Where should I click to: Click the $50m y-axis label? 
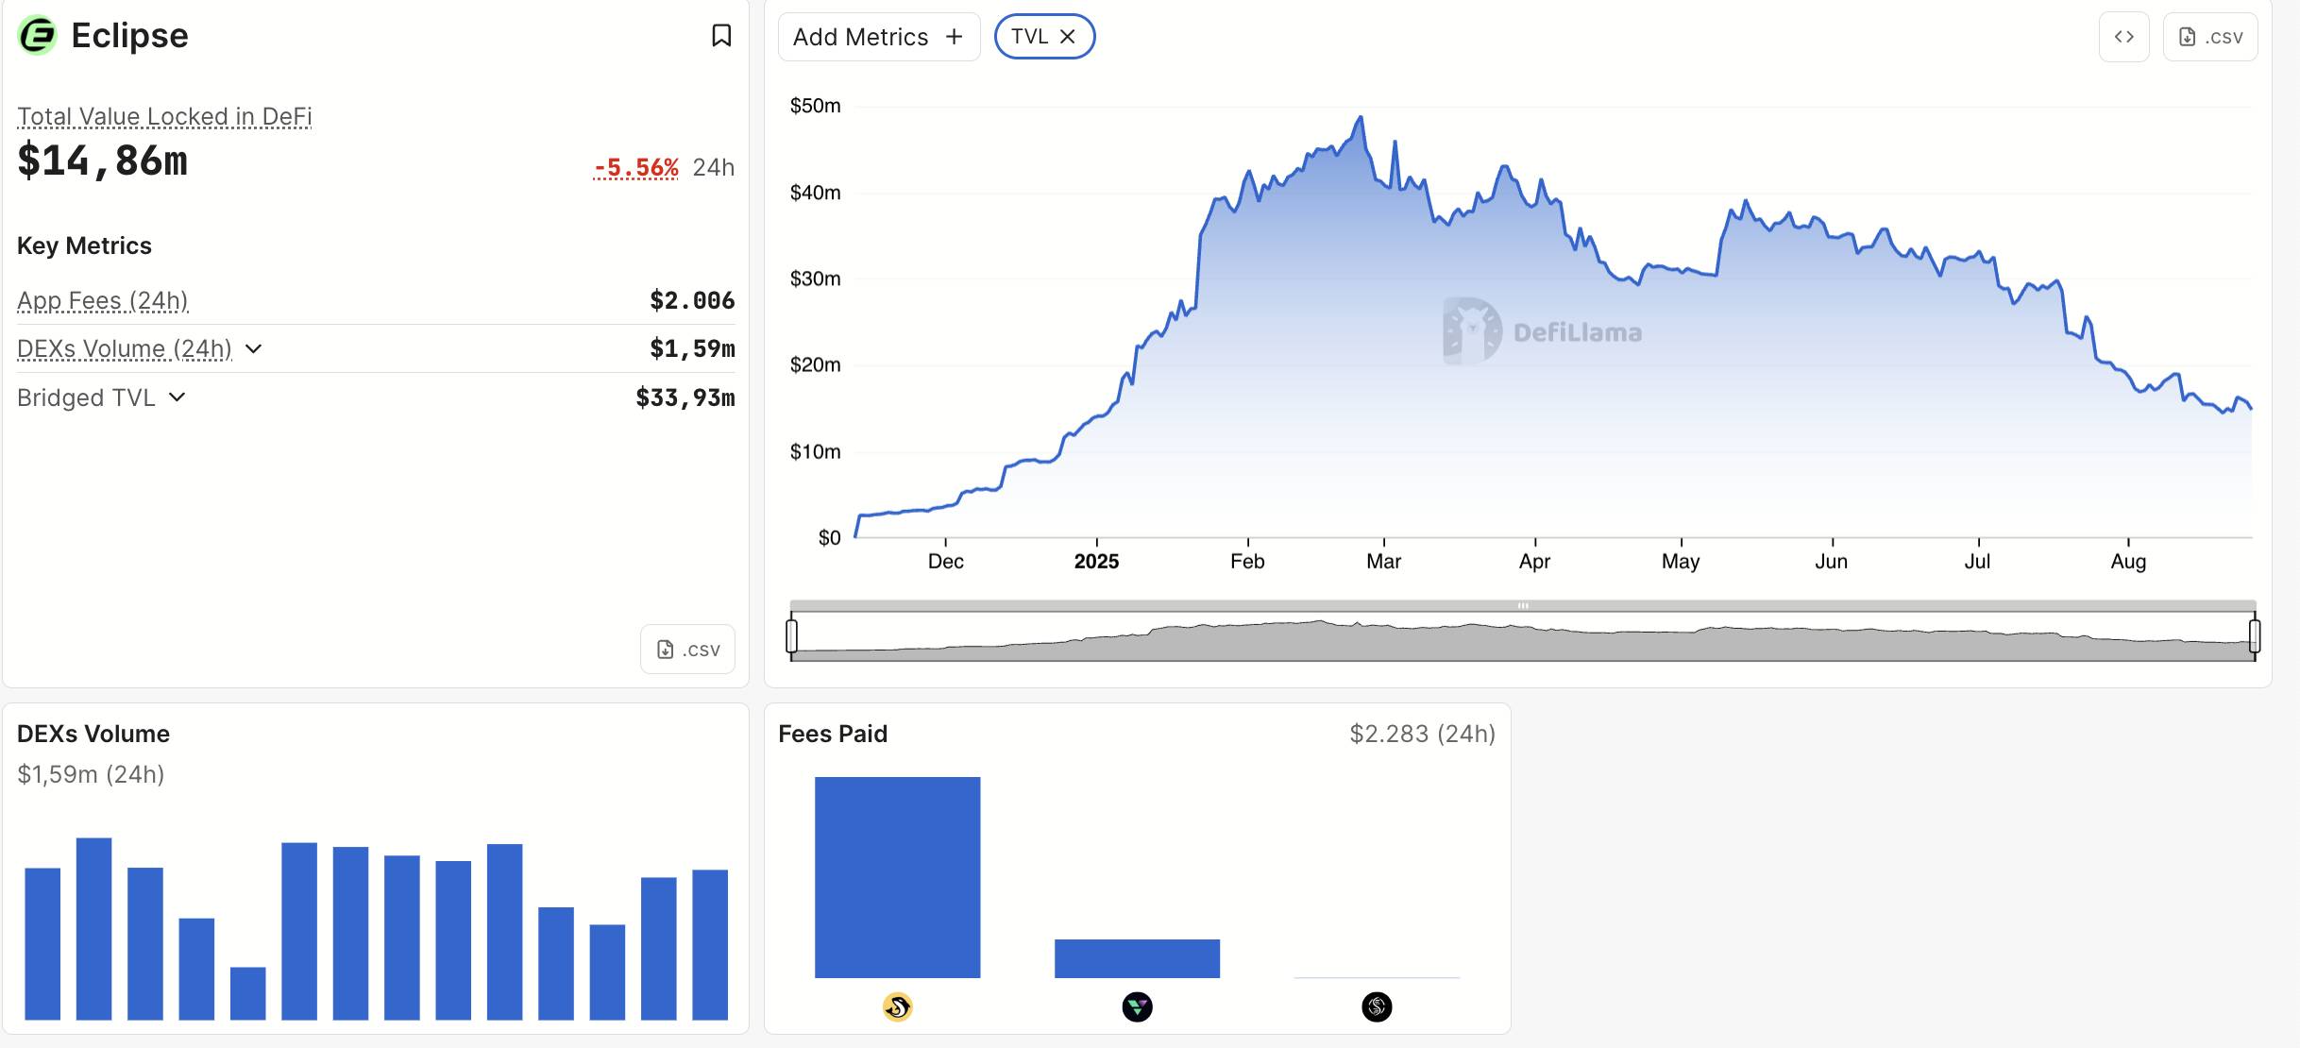point(816,106)
